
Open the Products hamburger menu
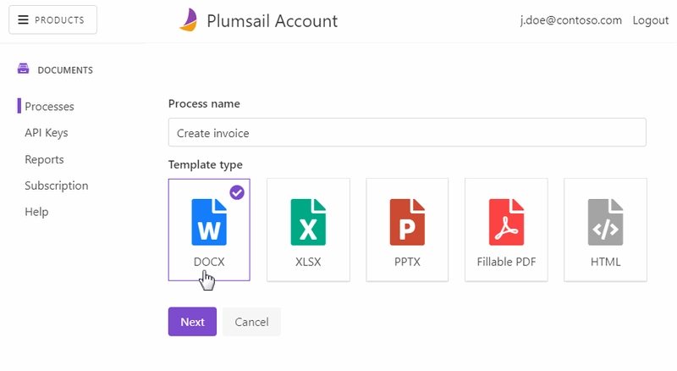[x=52, y=19]
